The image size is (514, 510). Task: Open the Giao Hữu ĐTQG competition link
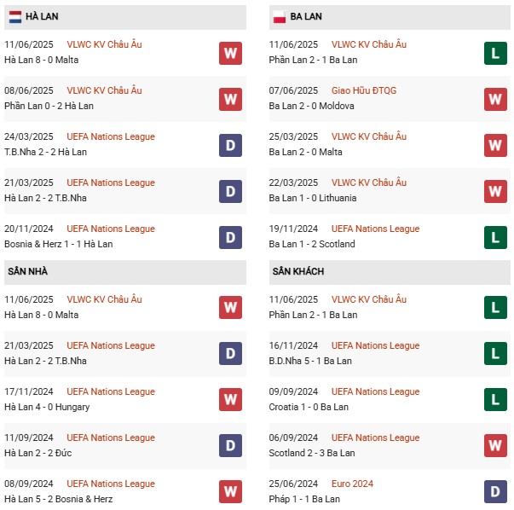pyautogui.click(x=364, y=90)
